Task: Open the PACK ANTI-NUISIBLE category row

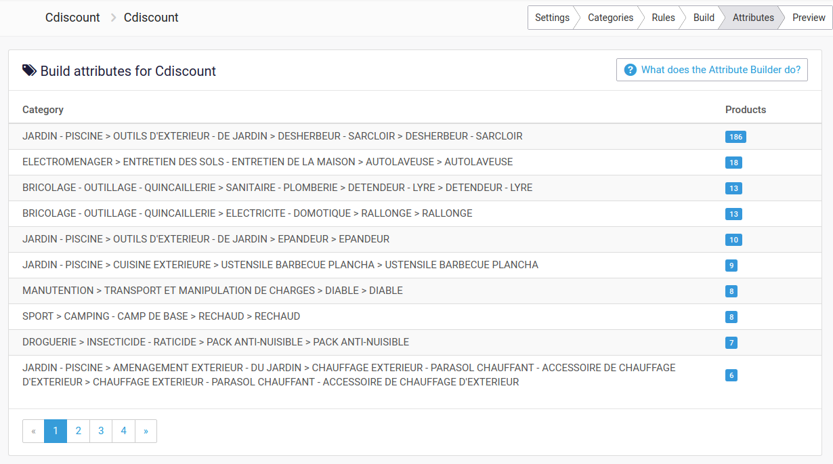Action: pos(416,342)
